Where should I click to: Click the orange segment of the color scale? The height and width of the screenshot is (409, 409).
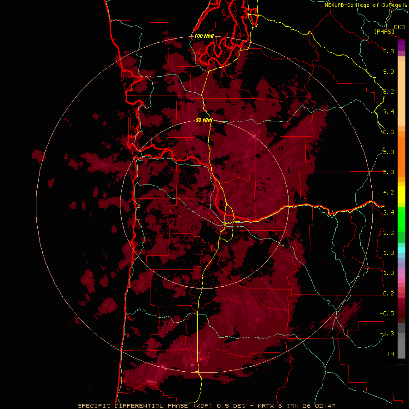(401, 157)
